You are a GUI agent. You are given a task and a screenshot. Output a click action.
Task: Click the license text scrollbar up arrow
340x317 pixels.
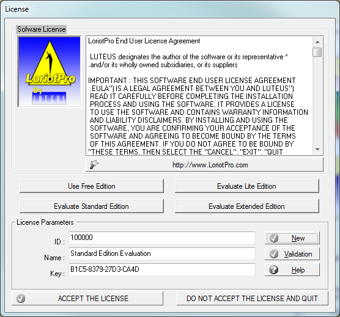pyautogui.click(x=317, y=42)
